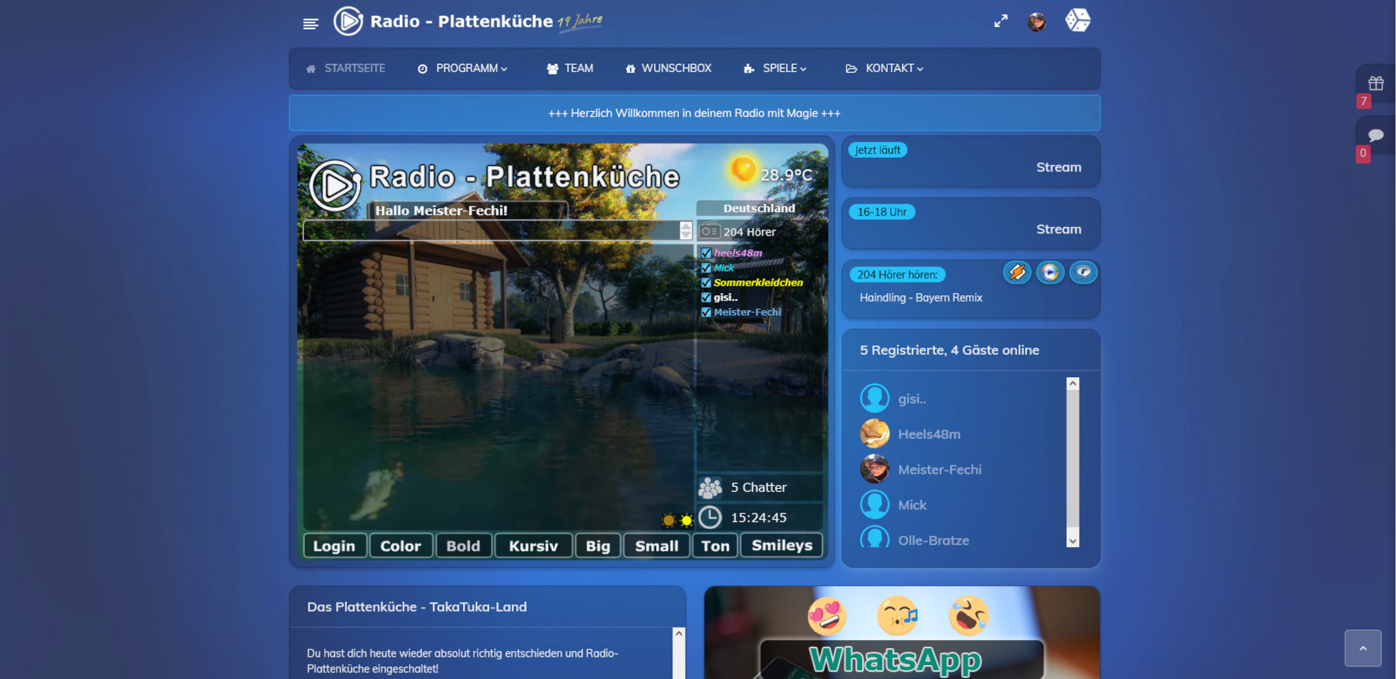Open the WUNSCHBOX menu item
Viewport: 1396px width, 679px height.
(669, 68)
